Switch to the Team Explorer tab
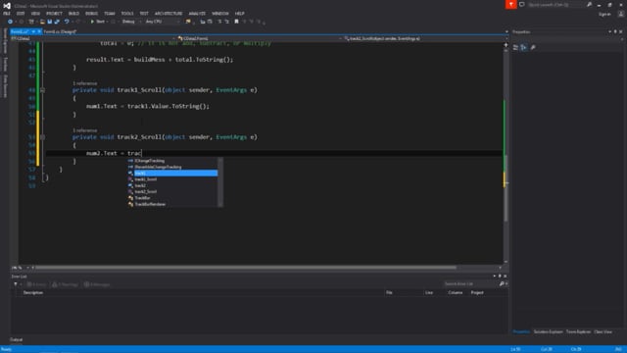This screenshot has height=353, width=627. click(x=578, y=331)
